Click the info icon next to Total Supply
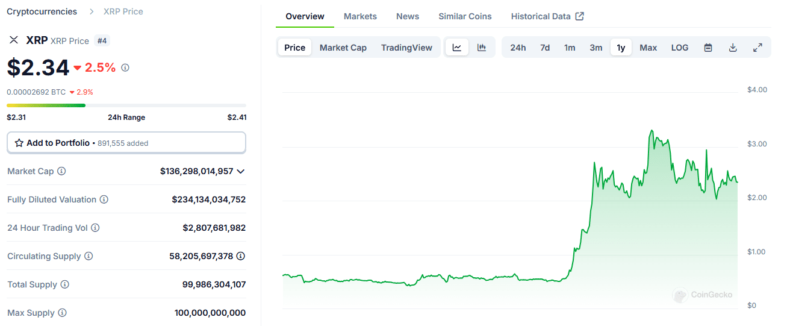787x326 pixels. [x=65, y=284]
